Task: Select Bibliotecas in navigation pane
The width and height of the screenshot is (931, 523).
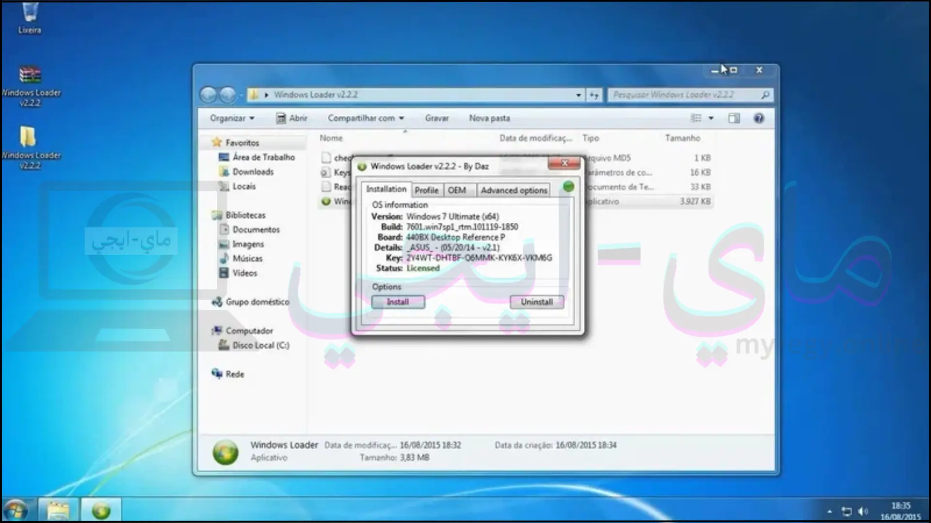Action: pyautogui.click(x=239, y=215)
